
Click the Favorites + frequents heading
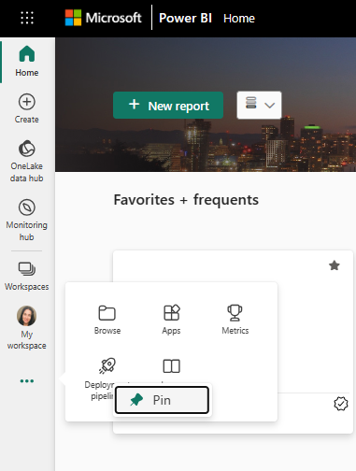click(186, 200)
